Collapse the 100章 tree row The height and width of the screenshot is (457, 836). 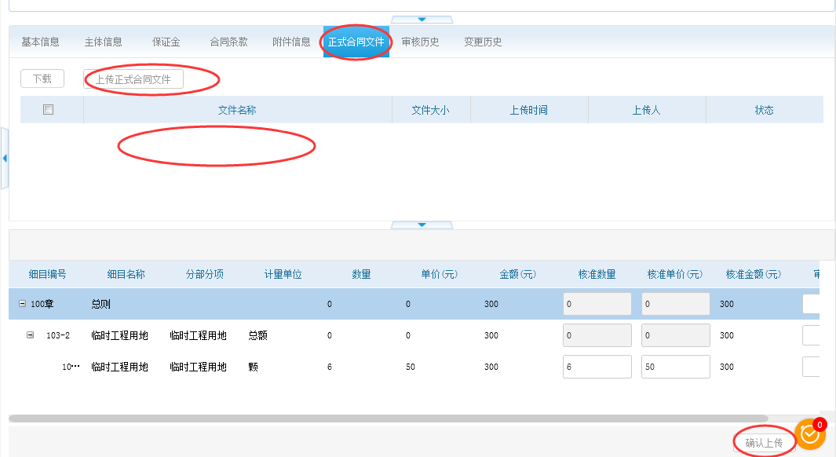(22, 304)
